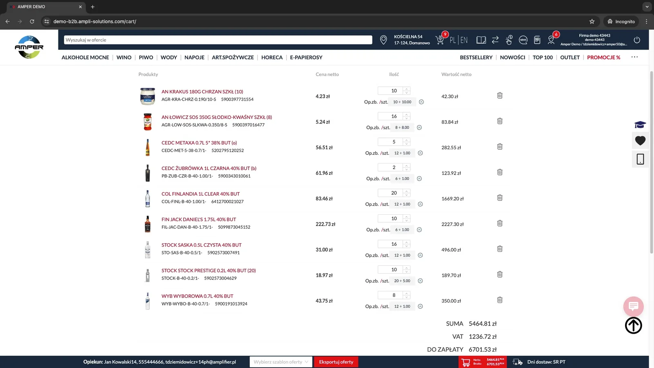
Task: Open the three-dots more menu
Action: [634, 57]
